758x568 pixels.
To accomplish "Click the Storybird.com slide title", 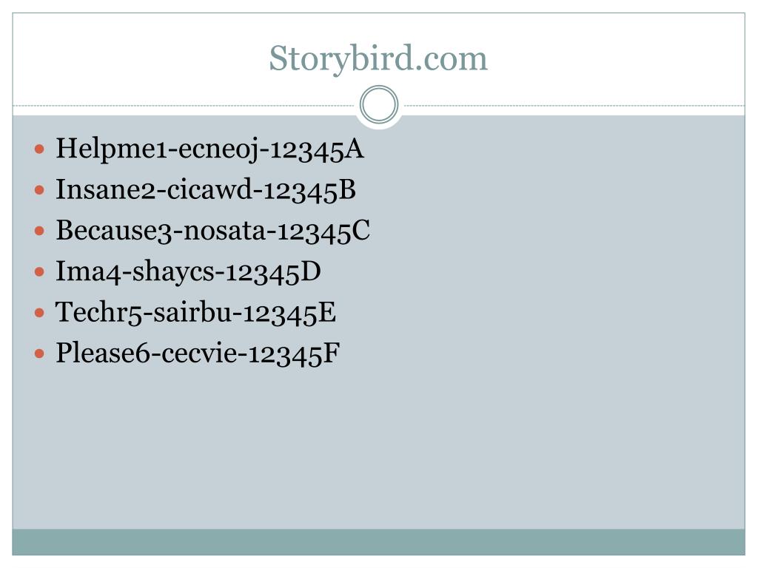I will (378, 59).
